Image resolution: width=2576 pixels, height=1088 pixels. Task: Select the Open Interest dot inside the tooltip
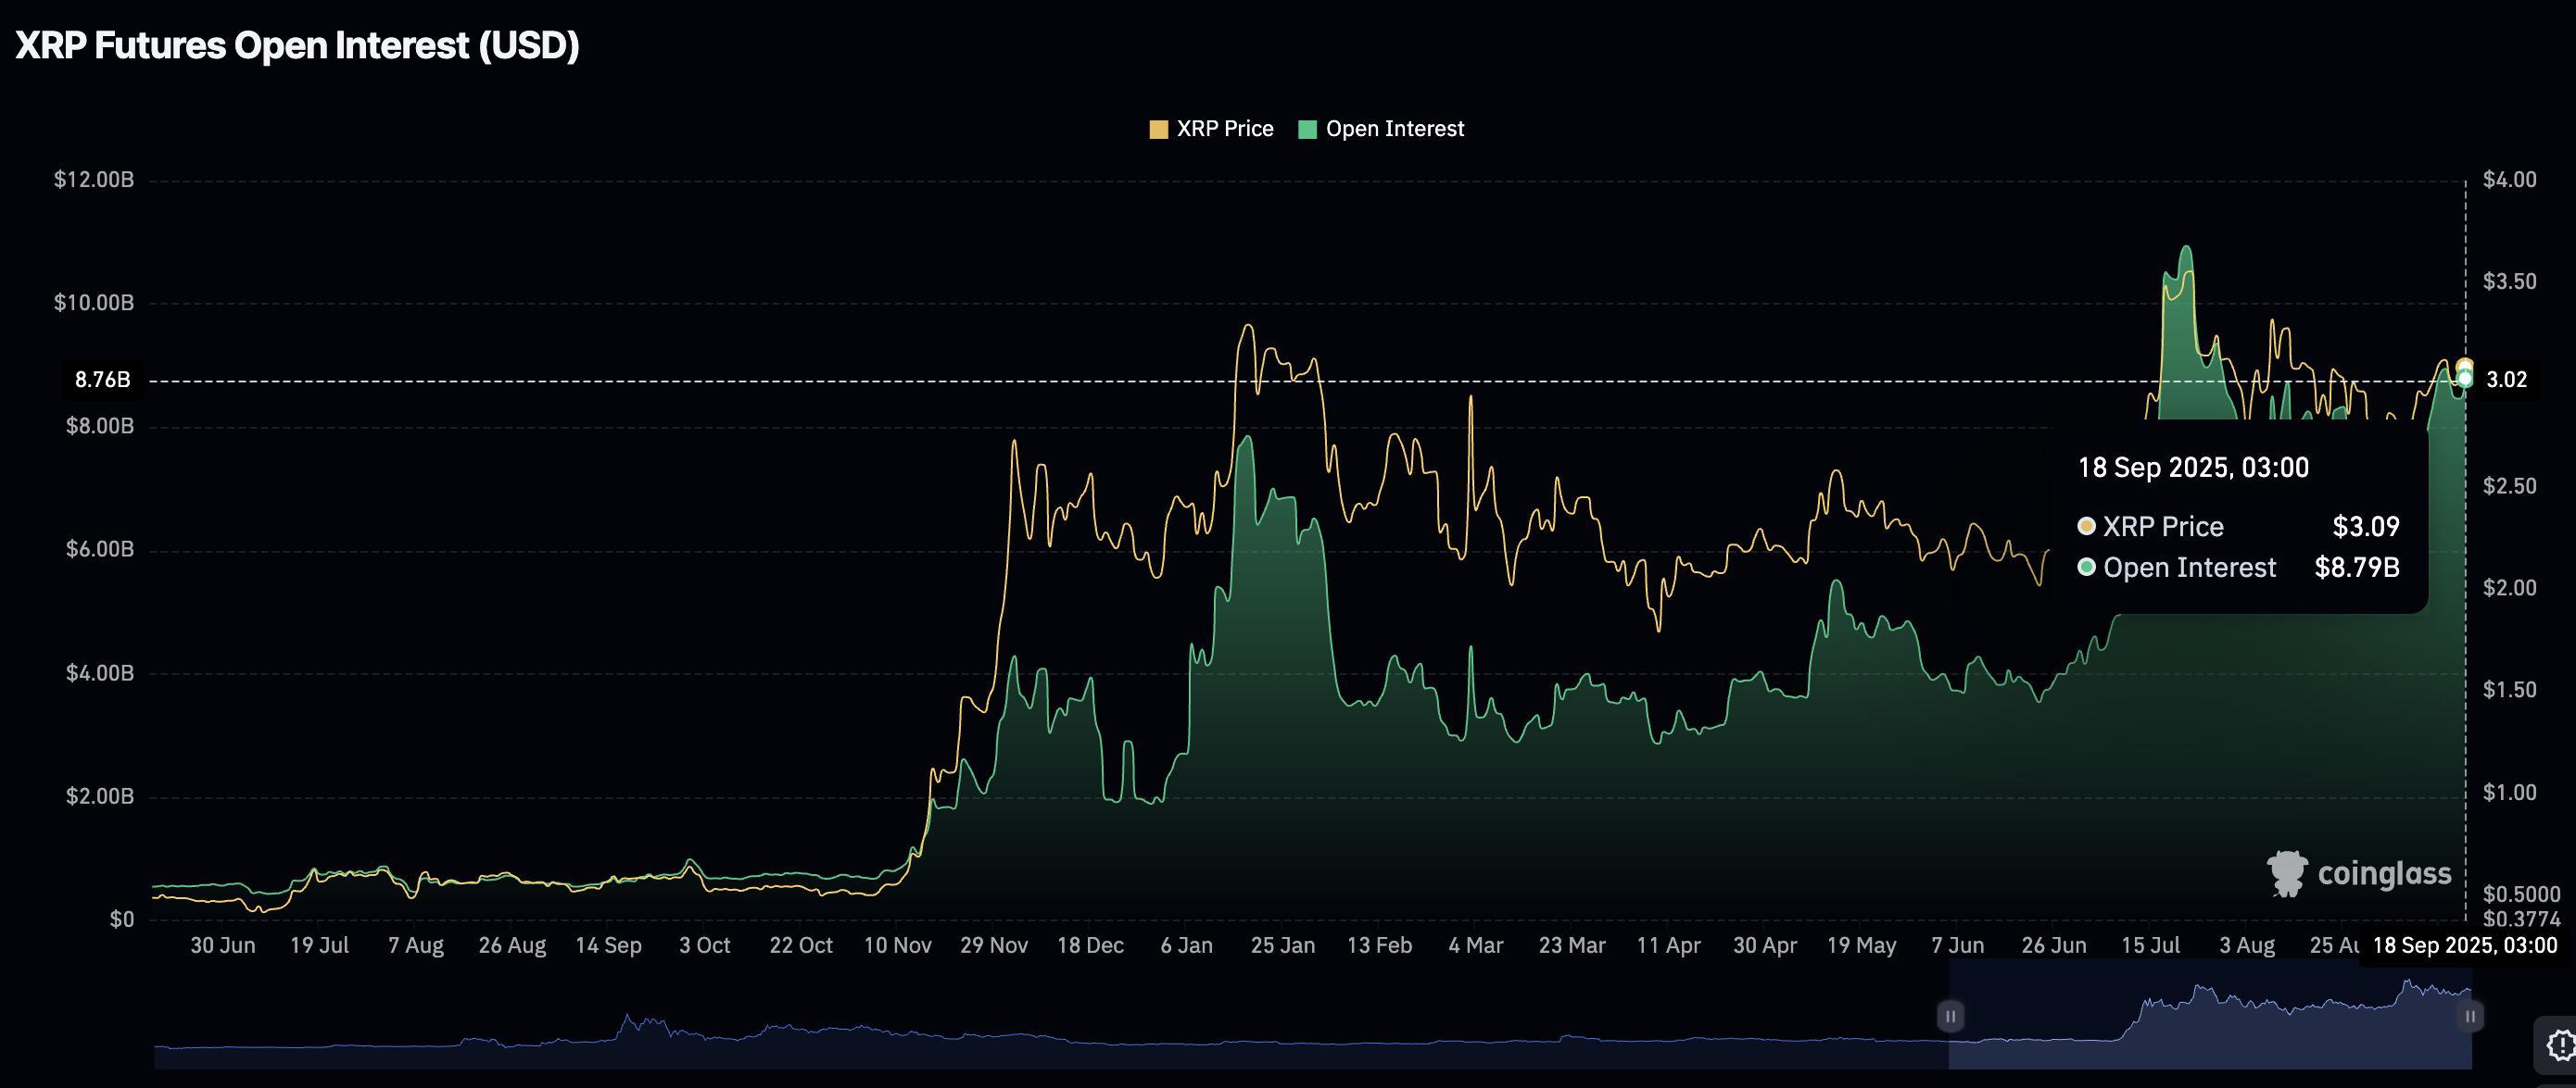[x=2088, y=567]
